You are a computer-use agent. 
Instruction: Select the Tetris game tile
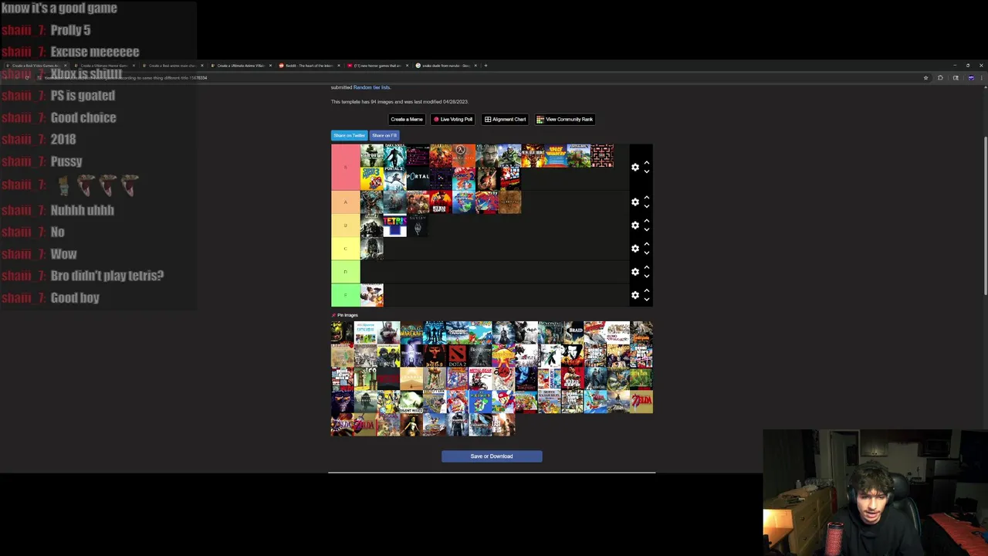point(395,225)
